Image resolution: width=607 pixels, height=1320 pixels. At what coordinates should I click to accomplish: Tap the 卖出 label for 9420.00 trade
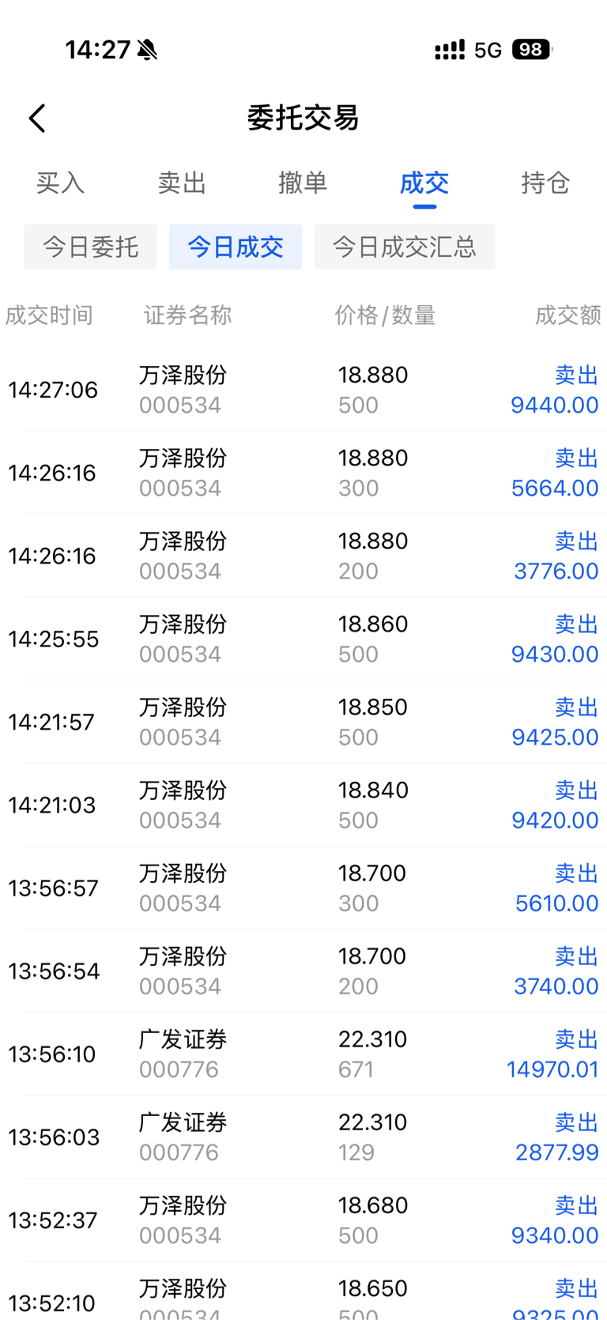576,790
